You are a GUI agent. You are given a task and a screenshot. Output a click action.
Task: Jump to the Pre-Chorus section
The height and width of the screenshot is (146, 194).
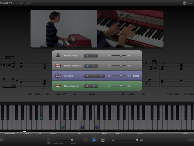coord(10,133)
